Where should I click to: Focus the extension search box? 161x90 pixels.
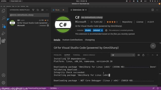pos(29,15)
